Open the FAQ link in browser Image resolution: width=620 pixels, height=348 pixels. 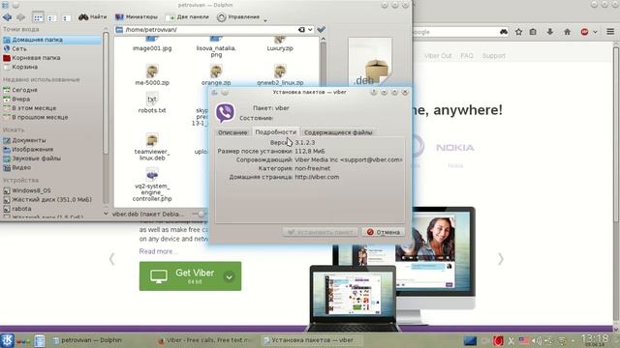tap(467, 56)
